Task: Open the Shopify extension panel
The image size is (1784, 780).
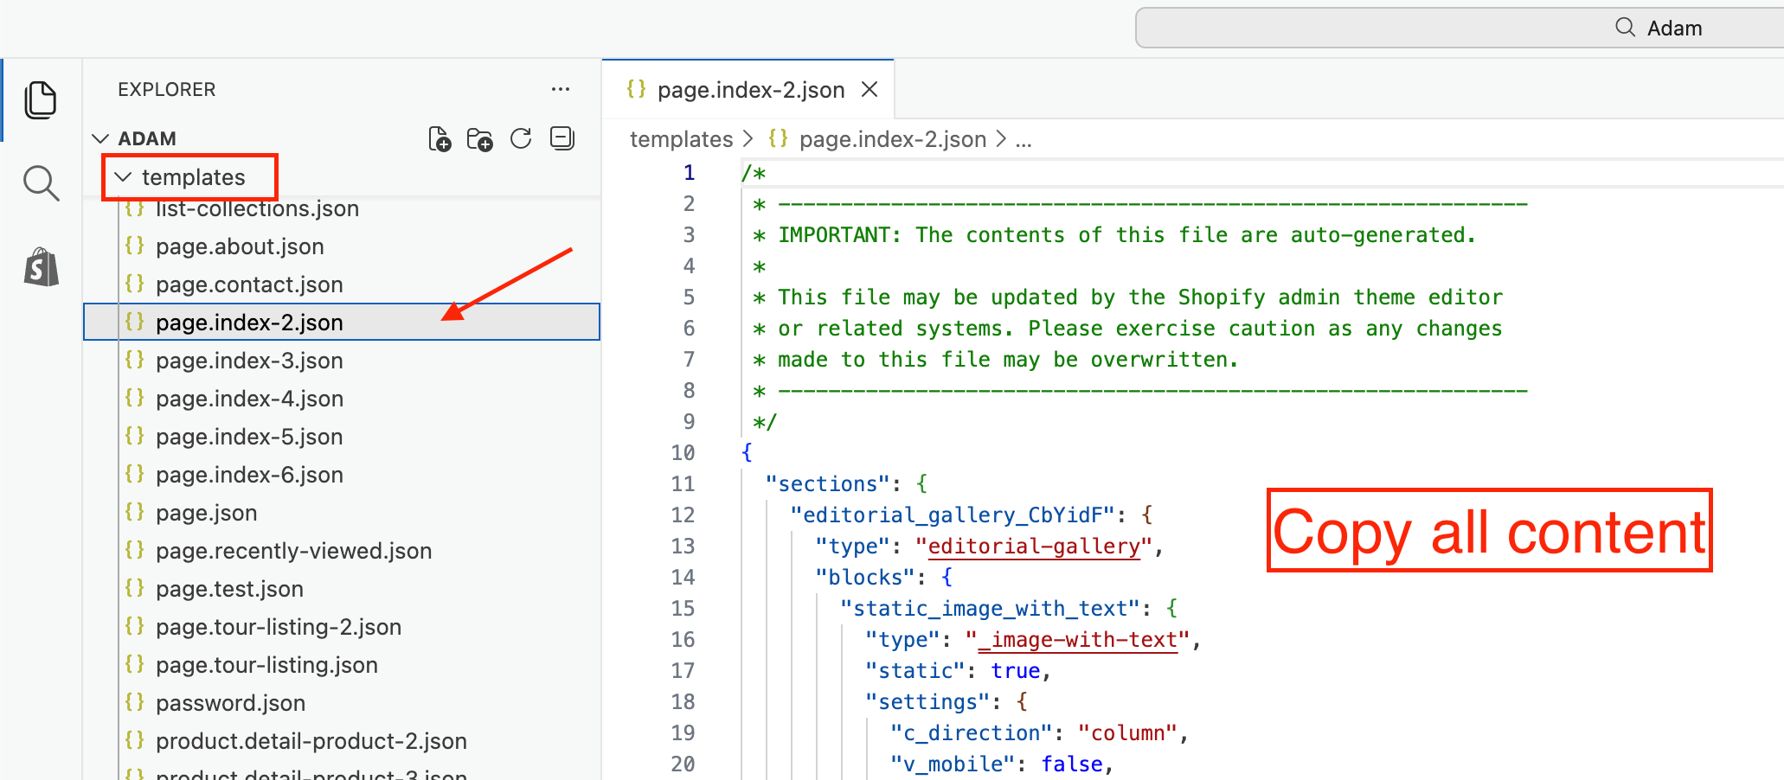Action: pyautogui.click(x=41, y=267)
